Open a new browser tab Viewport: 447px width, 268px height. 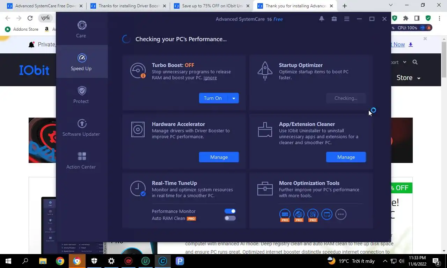[345, 6]
